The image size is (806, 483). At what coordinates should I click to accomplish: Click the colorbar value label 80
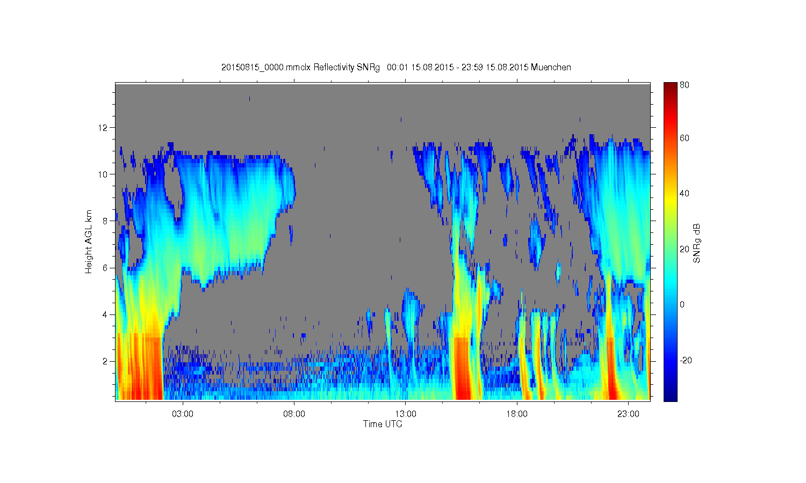pyautogui.click(x=685, y=85)
